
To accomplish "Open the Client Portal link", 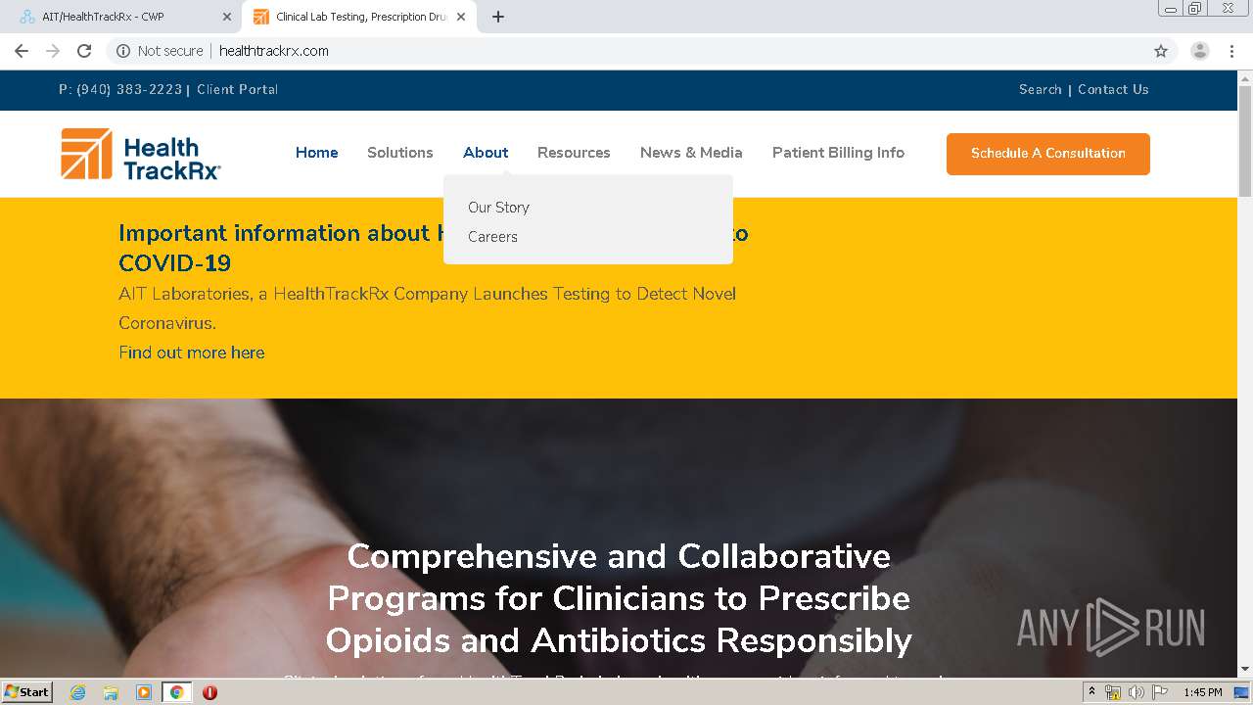I will click(237, 89).
